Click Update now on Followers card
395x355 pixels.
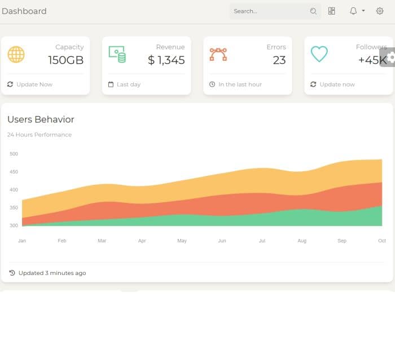pyautogui.click(x=337, y=85)
